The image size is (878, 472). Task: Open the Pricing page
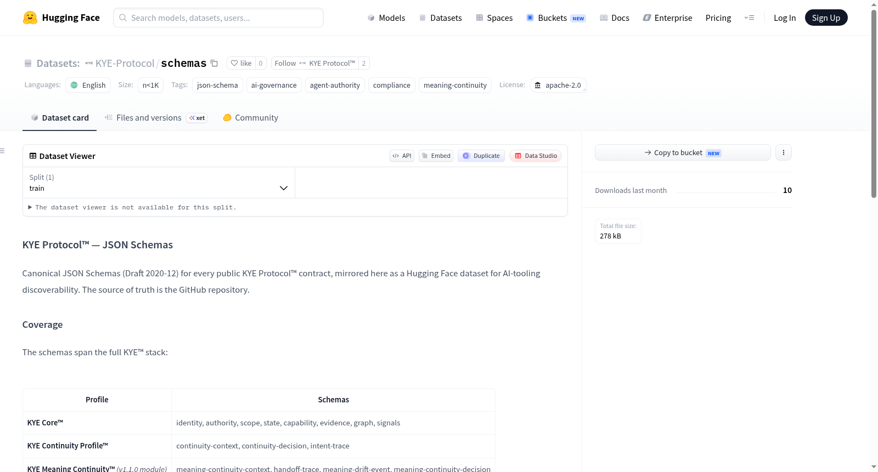pos(718,18)
